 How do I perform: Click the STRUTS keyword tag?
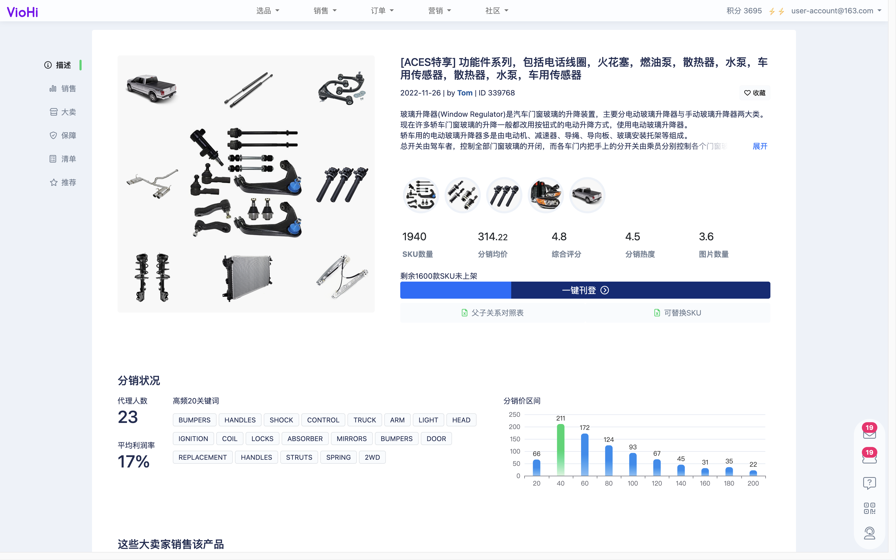(299, 457)
